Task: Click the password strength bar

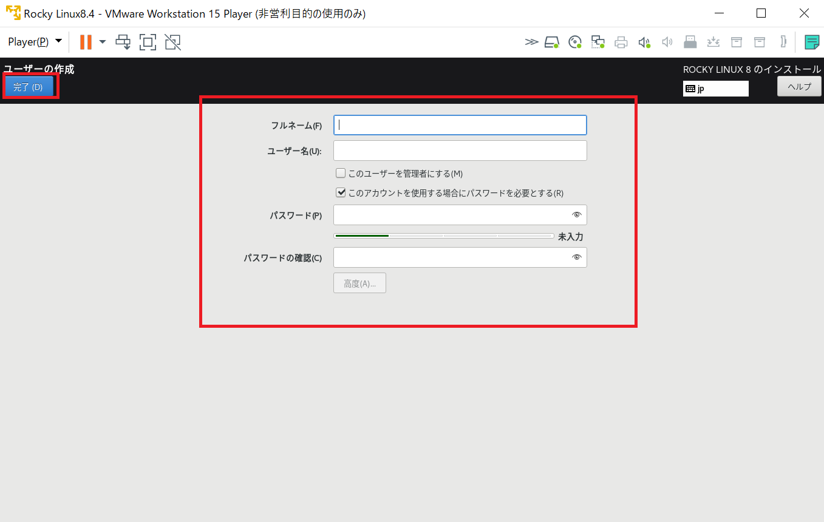Action: coord(444,236)
